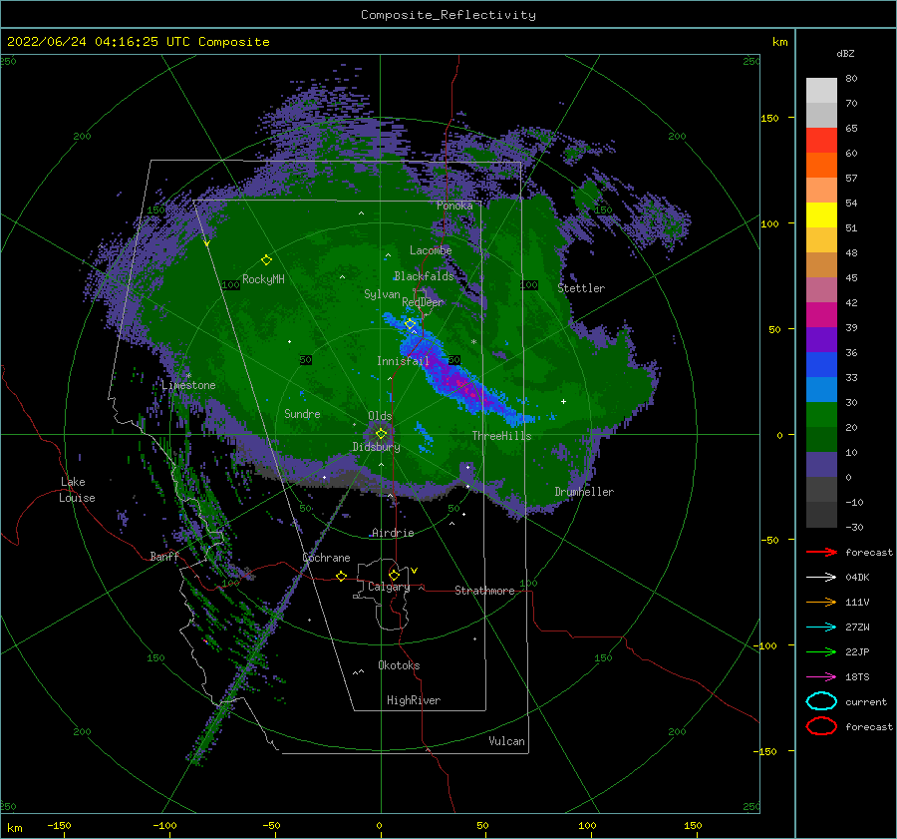Click the 150 km tick on right axis
Image resolution: width=897 pixels, height=839 pixels.
coord(769,118)
